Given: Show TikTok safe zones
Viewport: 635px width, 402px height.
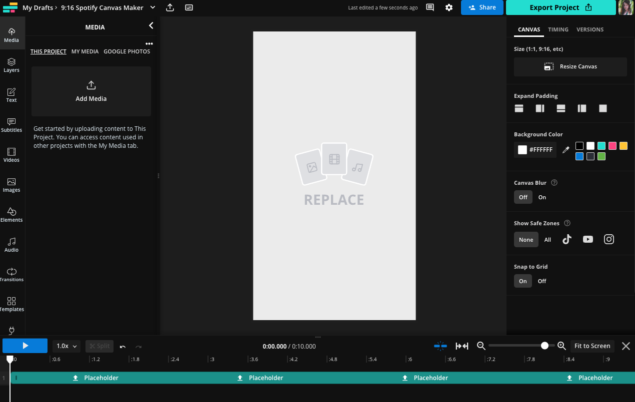Looking at the screenshot, I should pyautogui.click(x=566, y=239).
